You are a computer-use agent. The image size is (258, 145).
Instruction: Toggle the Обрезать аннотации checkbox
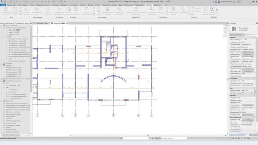(x=243, y=103)
